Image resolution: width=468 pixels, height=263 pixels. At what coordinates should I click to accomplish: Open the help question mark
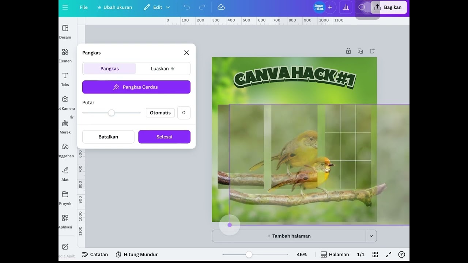point(401,255)
